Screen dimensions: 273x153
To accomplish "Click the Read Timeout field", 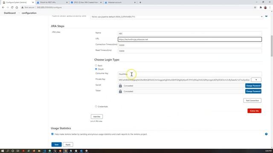I will pyautogui.click(x=190, y=51).
